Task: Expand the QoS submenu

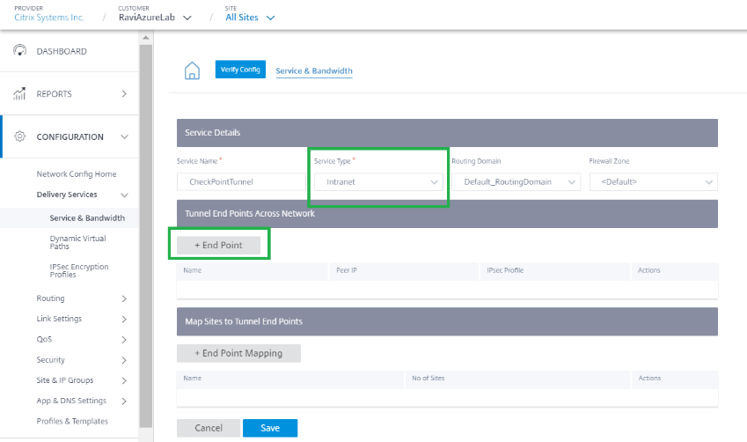Action: click(124, 340)
